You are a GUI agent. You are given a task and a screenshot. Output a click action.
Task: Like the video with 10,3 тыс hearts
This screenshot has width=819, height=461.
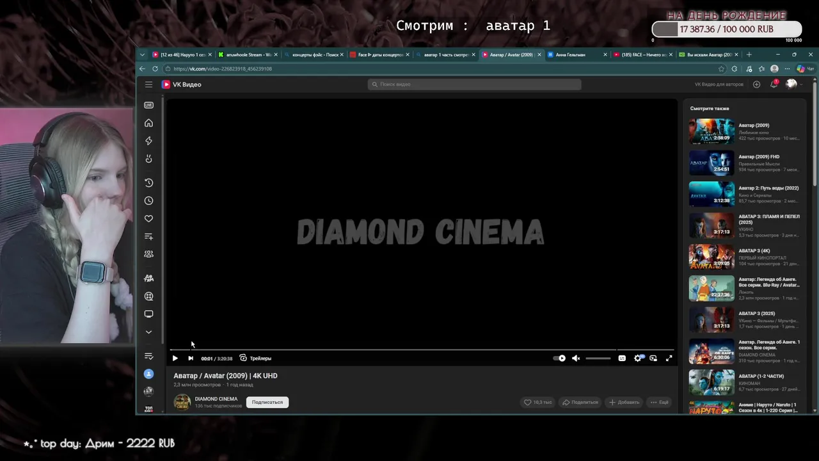pyautogui.click(x=537, y=402)
